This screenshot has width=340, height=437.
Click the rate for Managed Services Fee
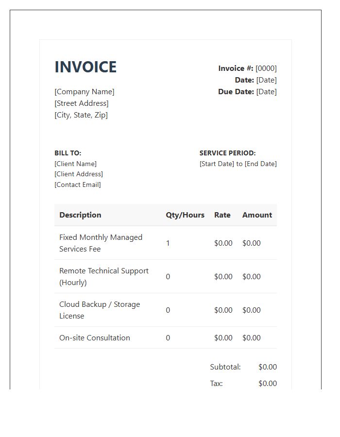pos(223,243)
